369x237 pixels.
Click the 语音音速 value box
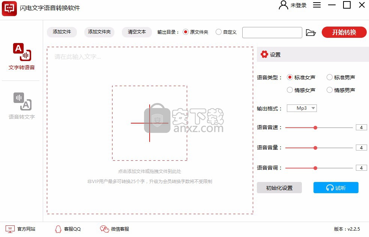click(361, 128)
